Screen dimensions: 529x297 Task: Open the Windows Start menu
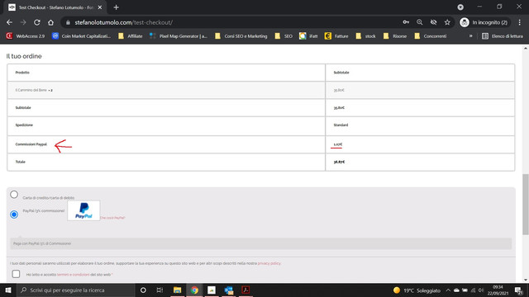(8, 290)
